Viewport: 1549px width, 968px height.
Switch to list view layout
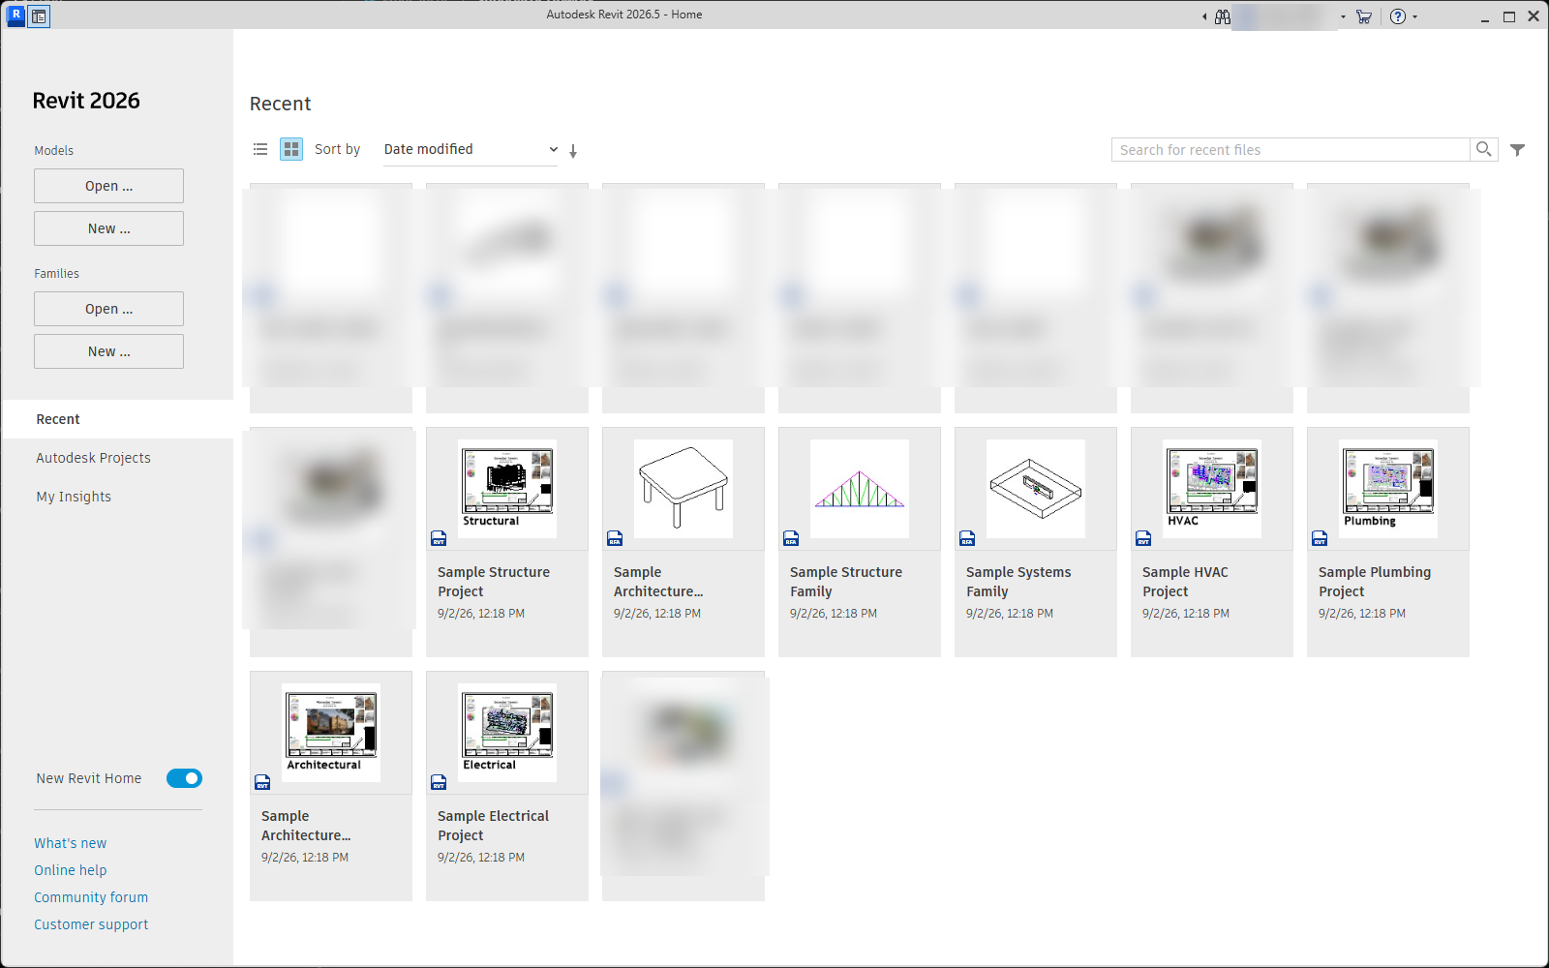click(260, 149)
